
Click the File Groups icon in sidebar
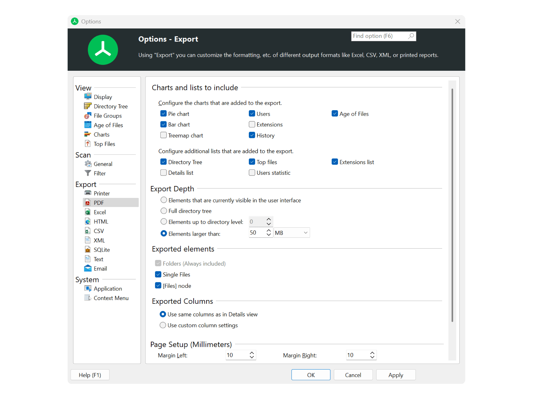click(x=88, y=115)
